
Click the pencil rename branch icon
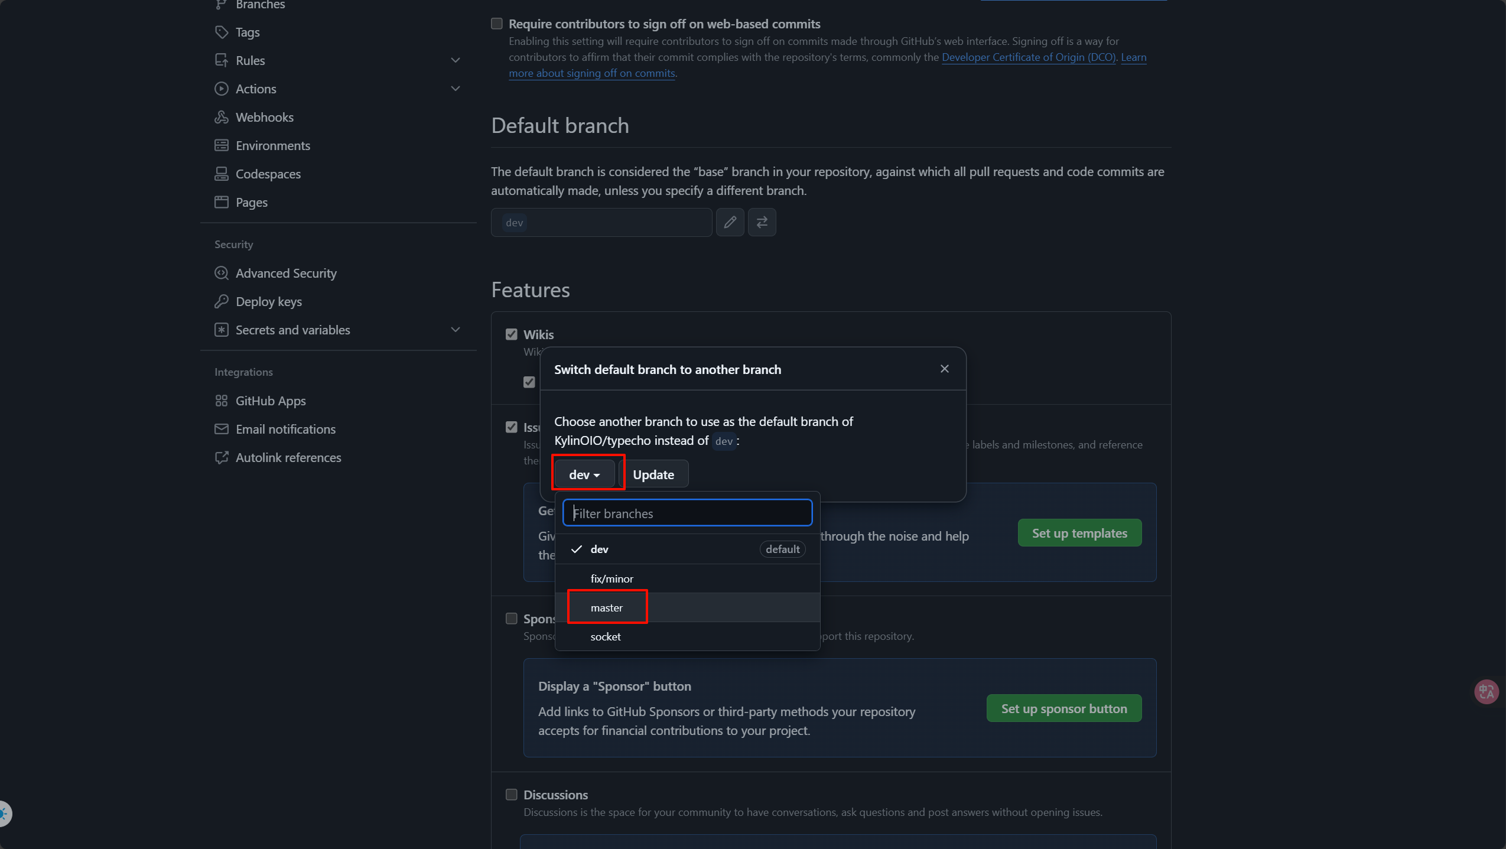pyautogui.click(x=730, y=222)
